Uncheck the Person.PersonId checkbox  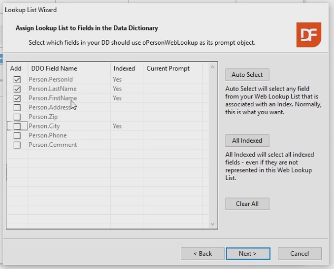tap(17, 79)
